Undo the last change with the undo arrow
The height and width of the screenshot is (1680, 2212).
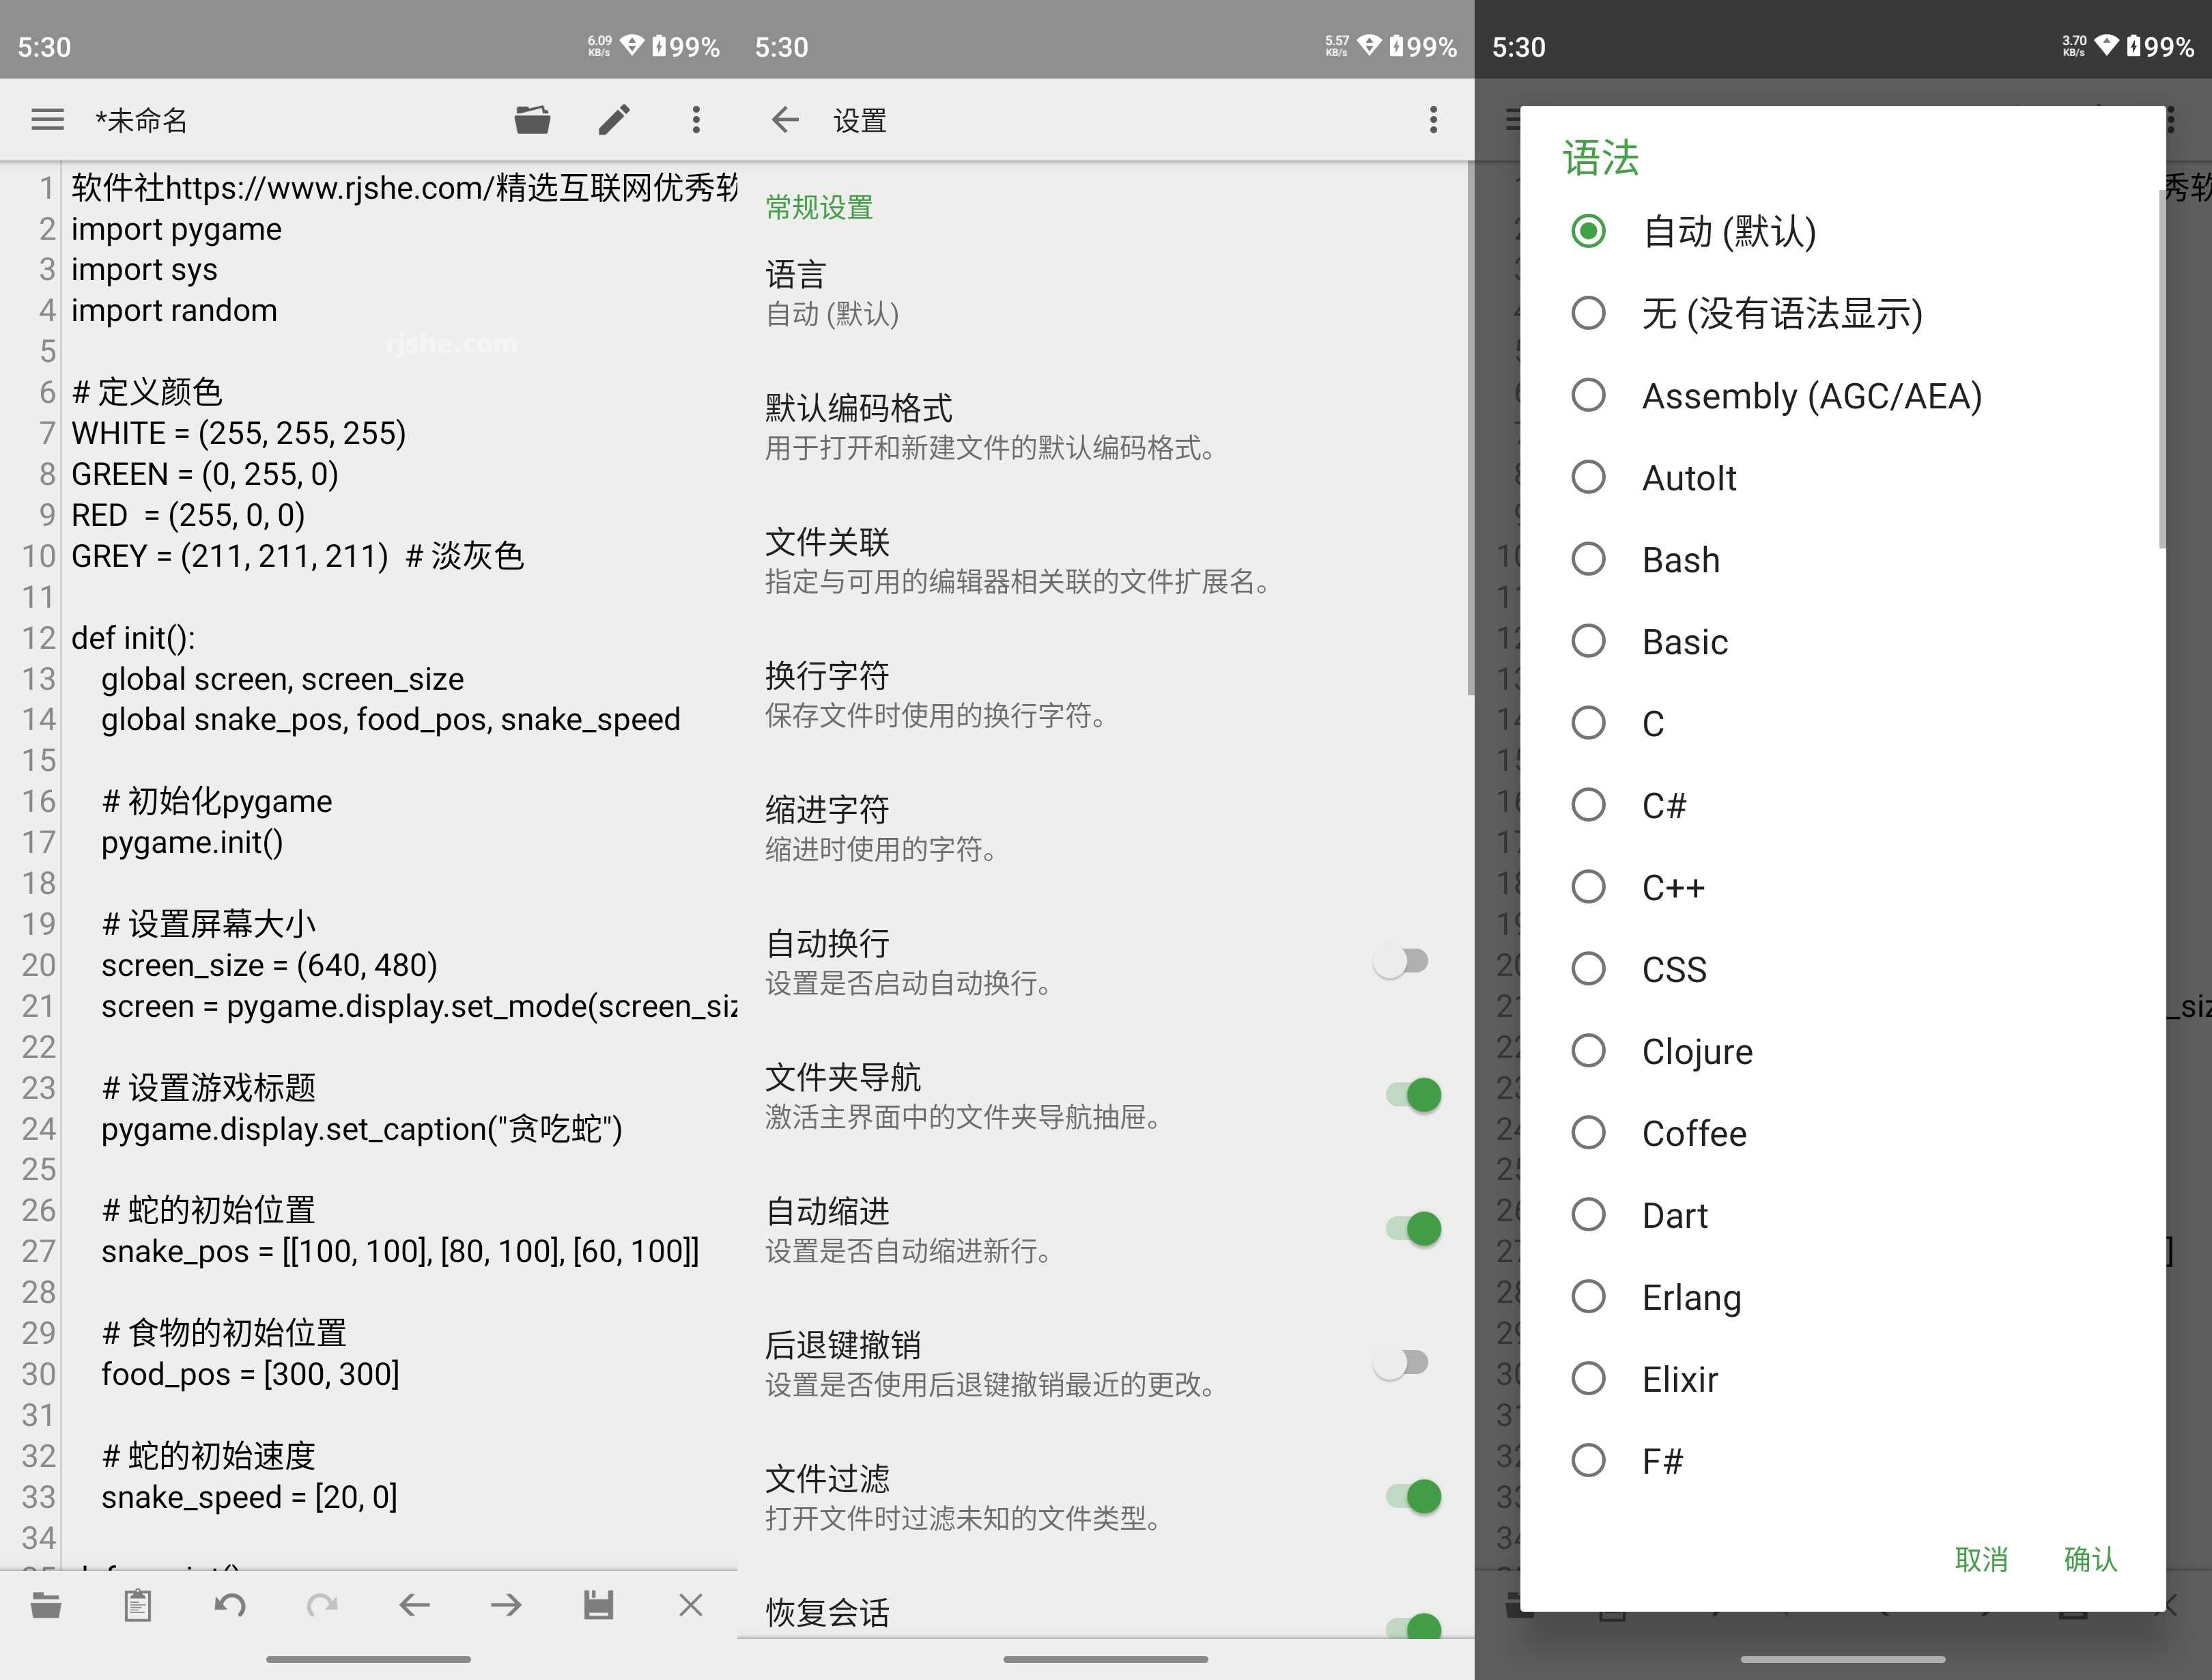[231, 1605]
